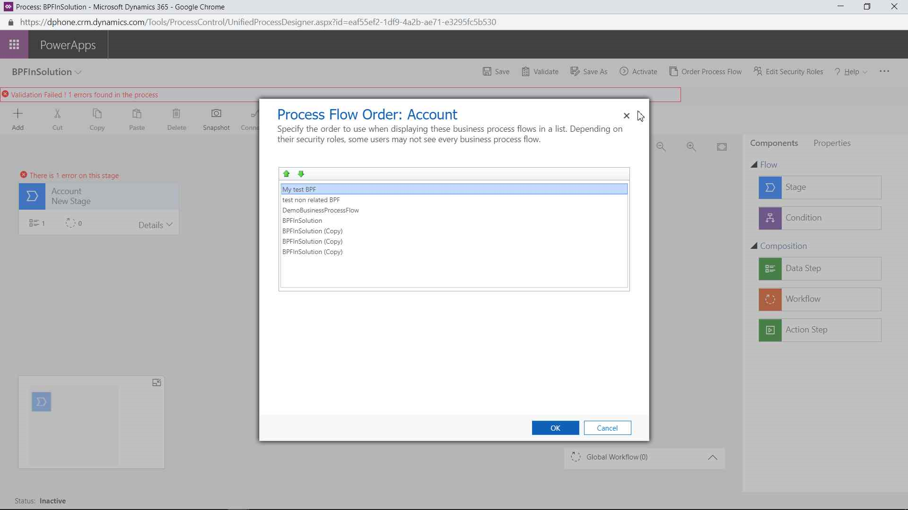Click the minimap collapse icon
Image resolution: width=908 pixels, height=510 pixels.
pos(157,383)
